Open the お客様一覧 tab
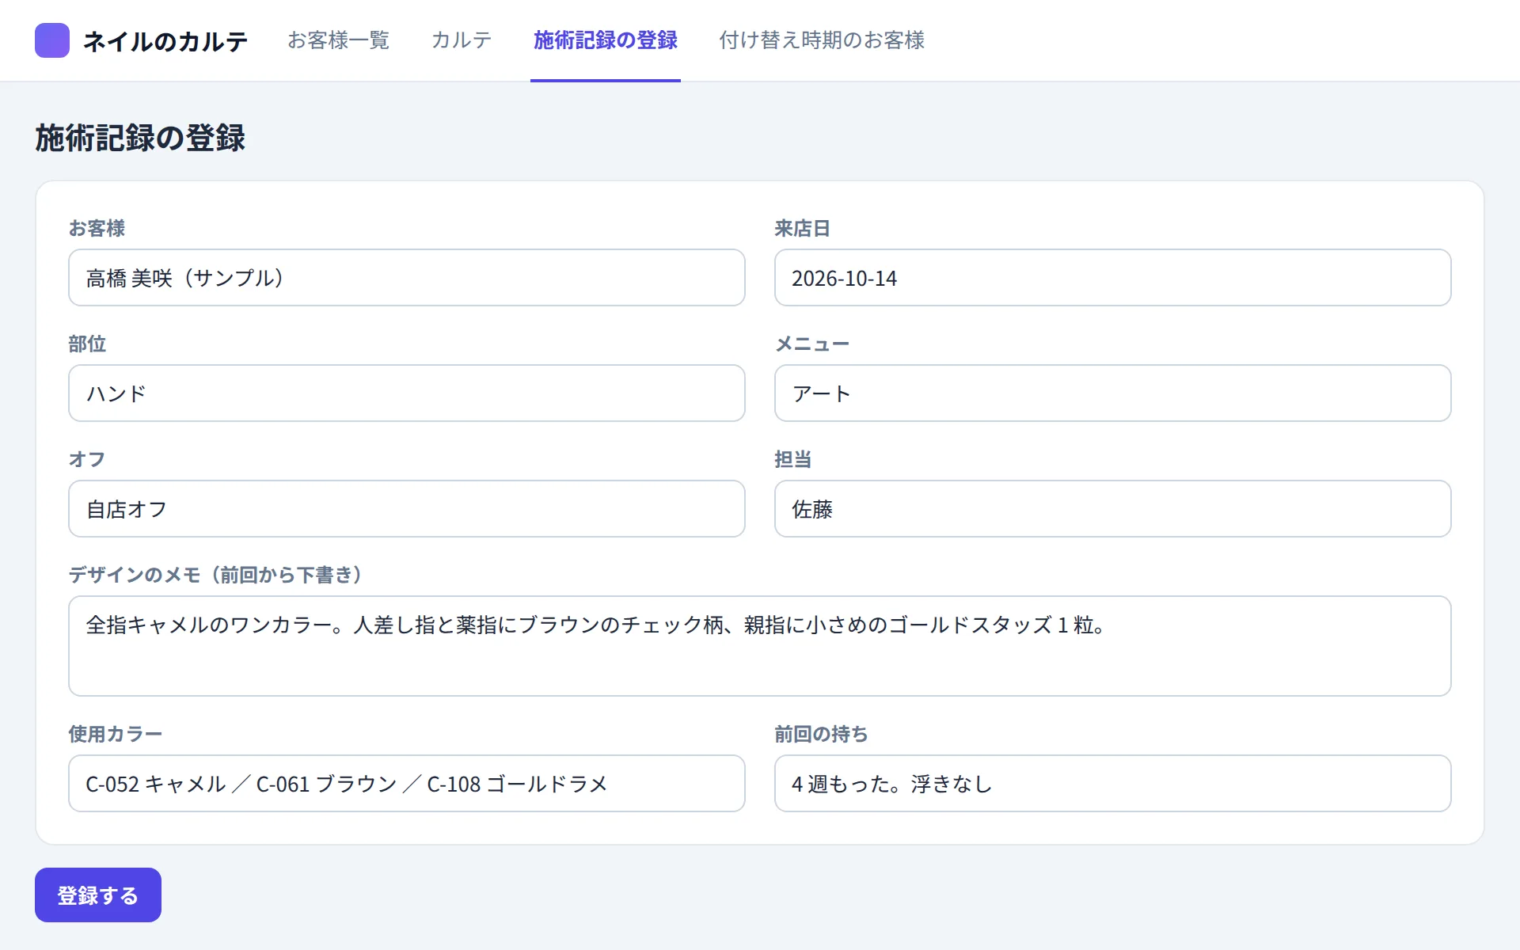The width and height of the screenshot is (1520, 950). (338, 40)
